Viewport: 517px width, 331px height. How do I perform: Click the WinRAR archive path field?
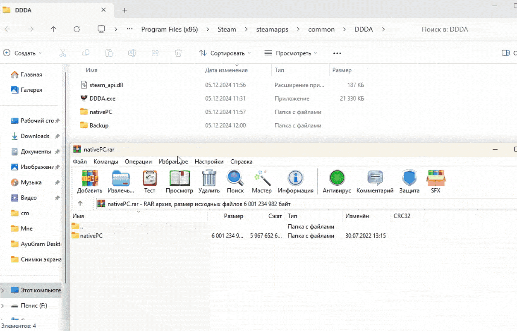pos(306,204)
